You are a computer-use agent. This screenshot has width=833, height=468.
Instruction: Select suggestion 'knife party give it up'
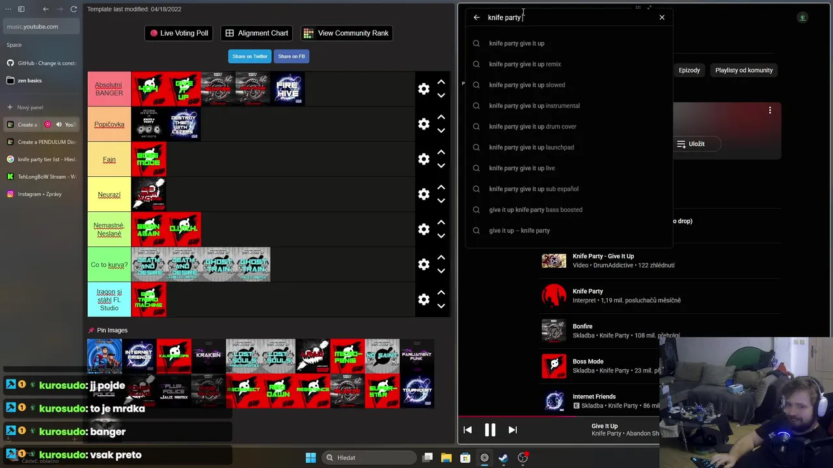coord(569,44)
